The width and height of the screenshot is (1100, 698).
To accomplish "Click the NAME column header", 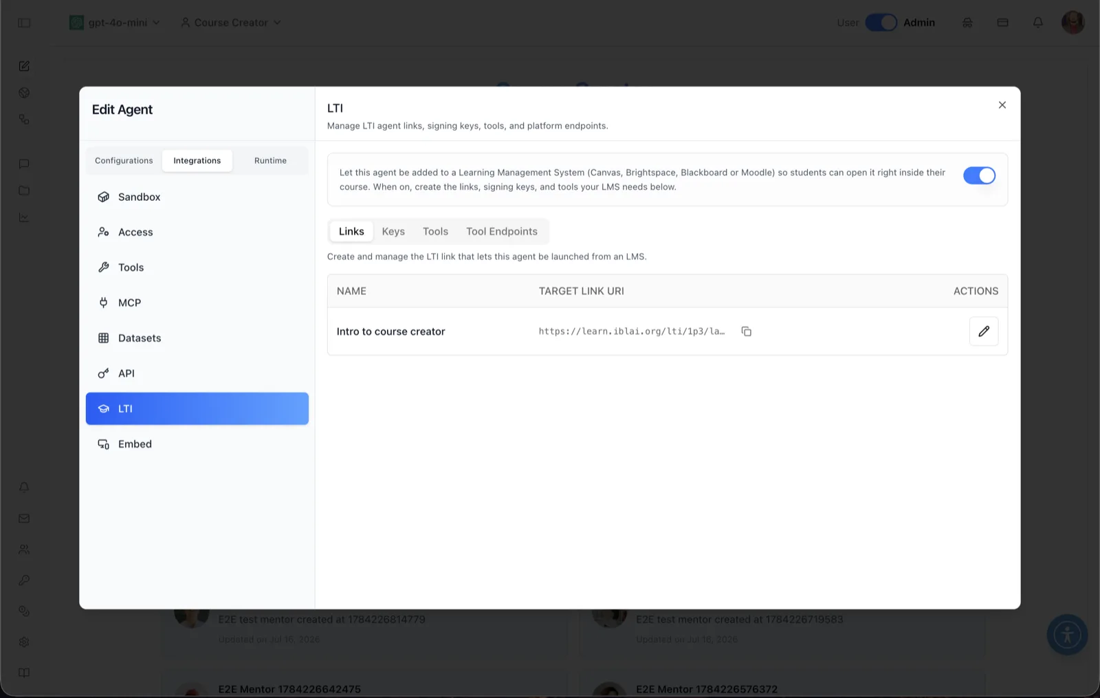I will (351, 291).
